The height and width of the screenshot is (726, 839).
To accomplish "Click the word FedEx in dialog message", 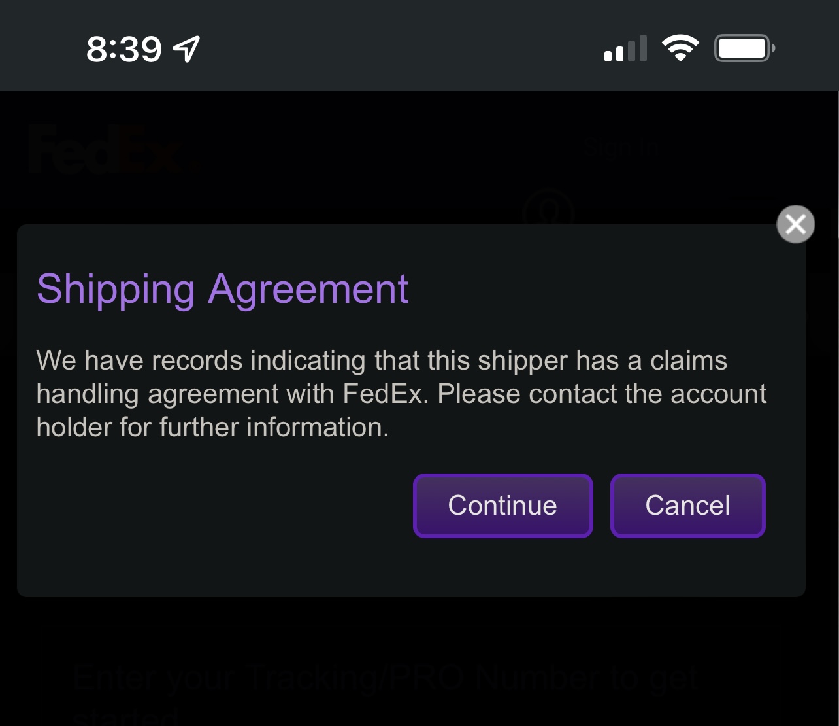I will tap(386, 394).
